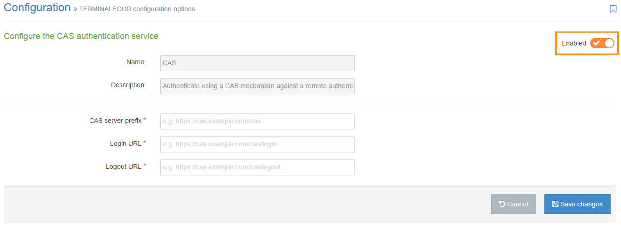This screenshot has width=621, height=227.
Task: Disable the CAS authentication Enabled toggle
Action: pos(602,43)
